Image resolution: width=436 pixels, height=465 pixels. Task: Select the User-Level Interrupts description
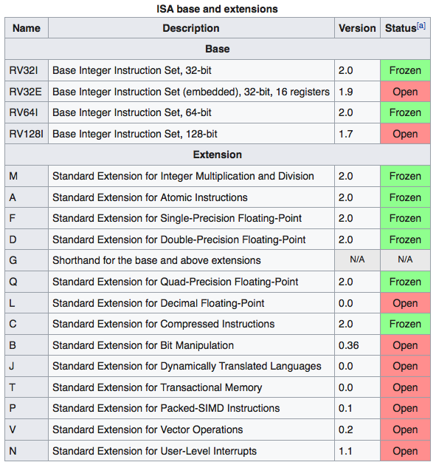click(154, 451)
